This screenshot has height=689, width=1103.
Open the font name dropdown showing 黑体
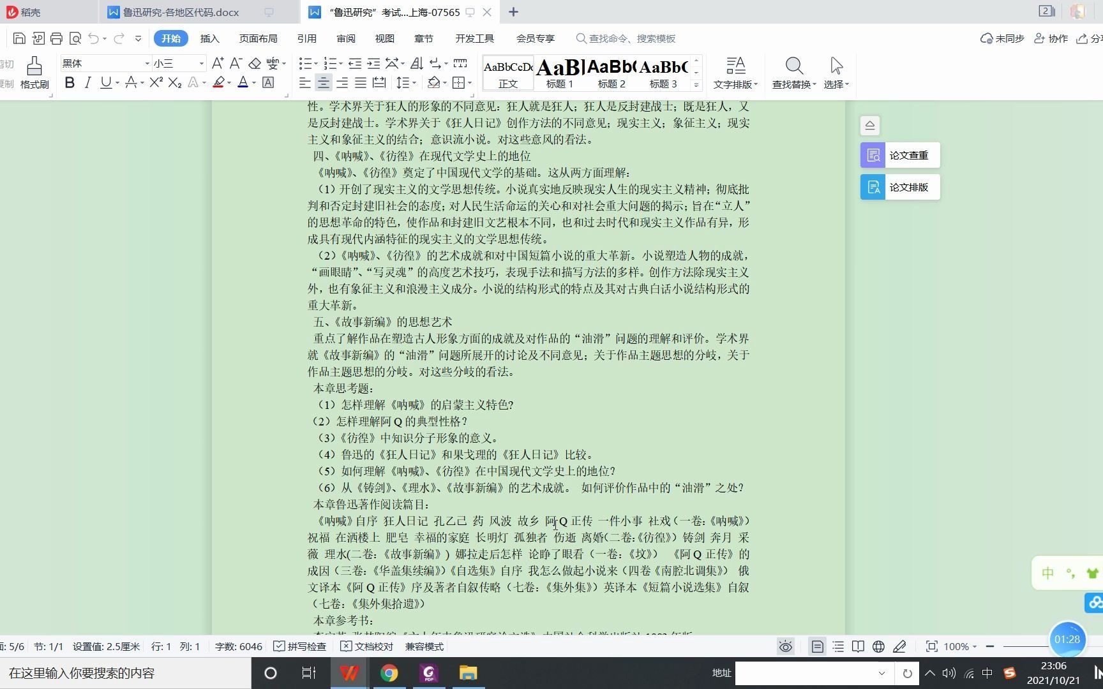click(x=147, y=63)
